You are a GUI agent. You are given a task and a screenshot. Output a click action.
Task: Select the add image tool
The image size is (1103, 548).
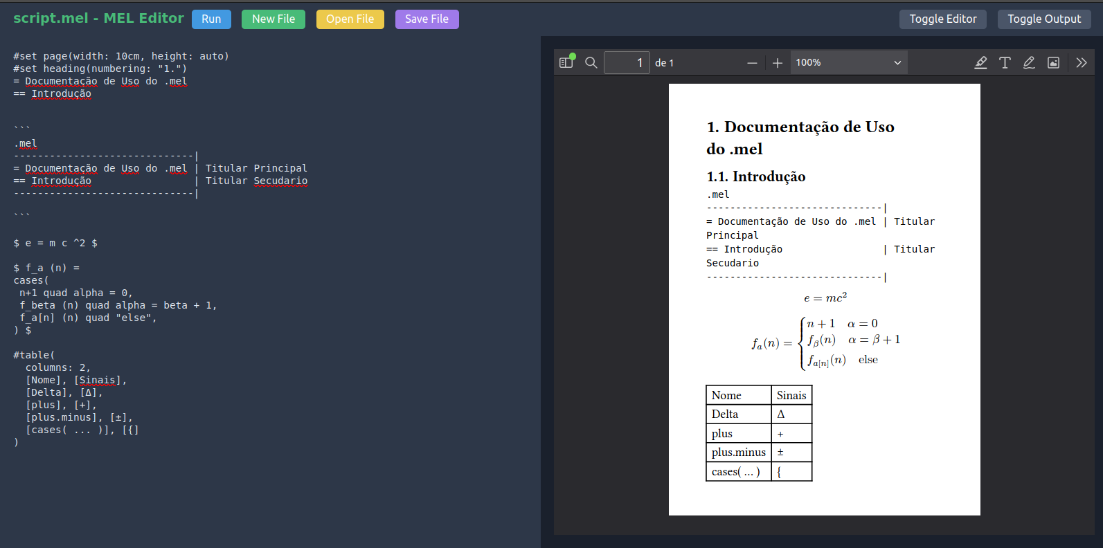[1053, 63]
